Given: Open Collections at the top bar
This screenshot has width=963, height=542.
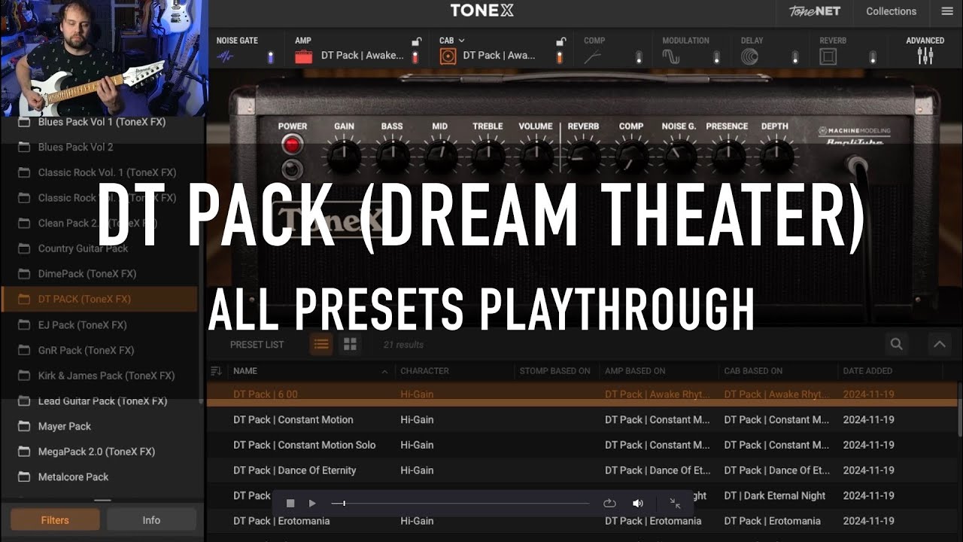Looking at the screenshot, I should (x=891, y=11).
